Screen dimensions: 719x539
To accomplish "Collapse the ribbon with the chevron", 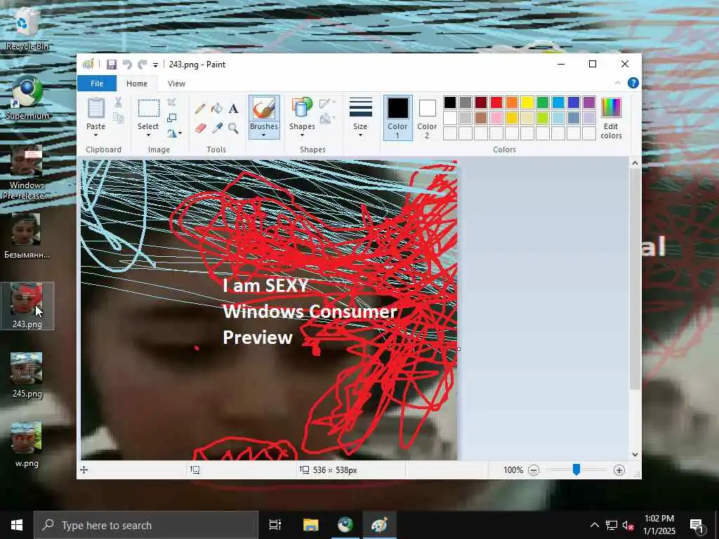I will click(x=618, y=83).
